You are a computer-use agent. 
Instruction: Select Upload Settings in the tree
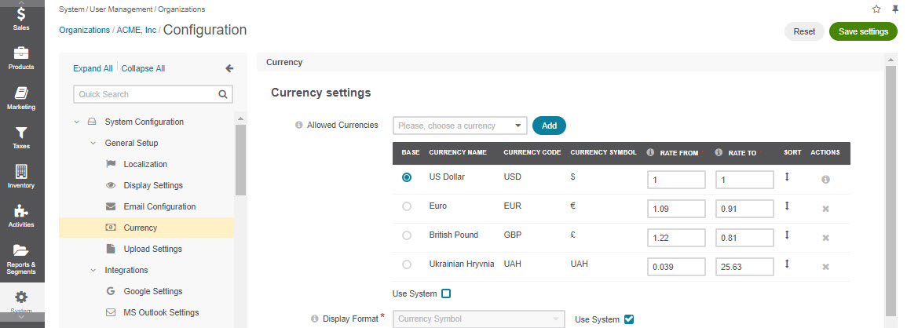tap(152, 249)
